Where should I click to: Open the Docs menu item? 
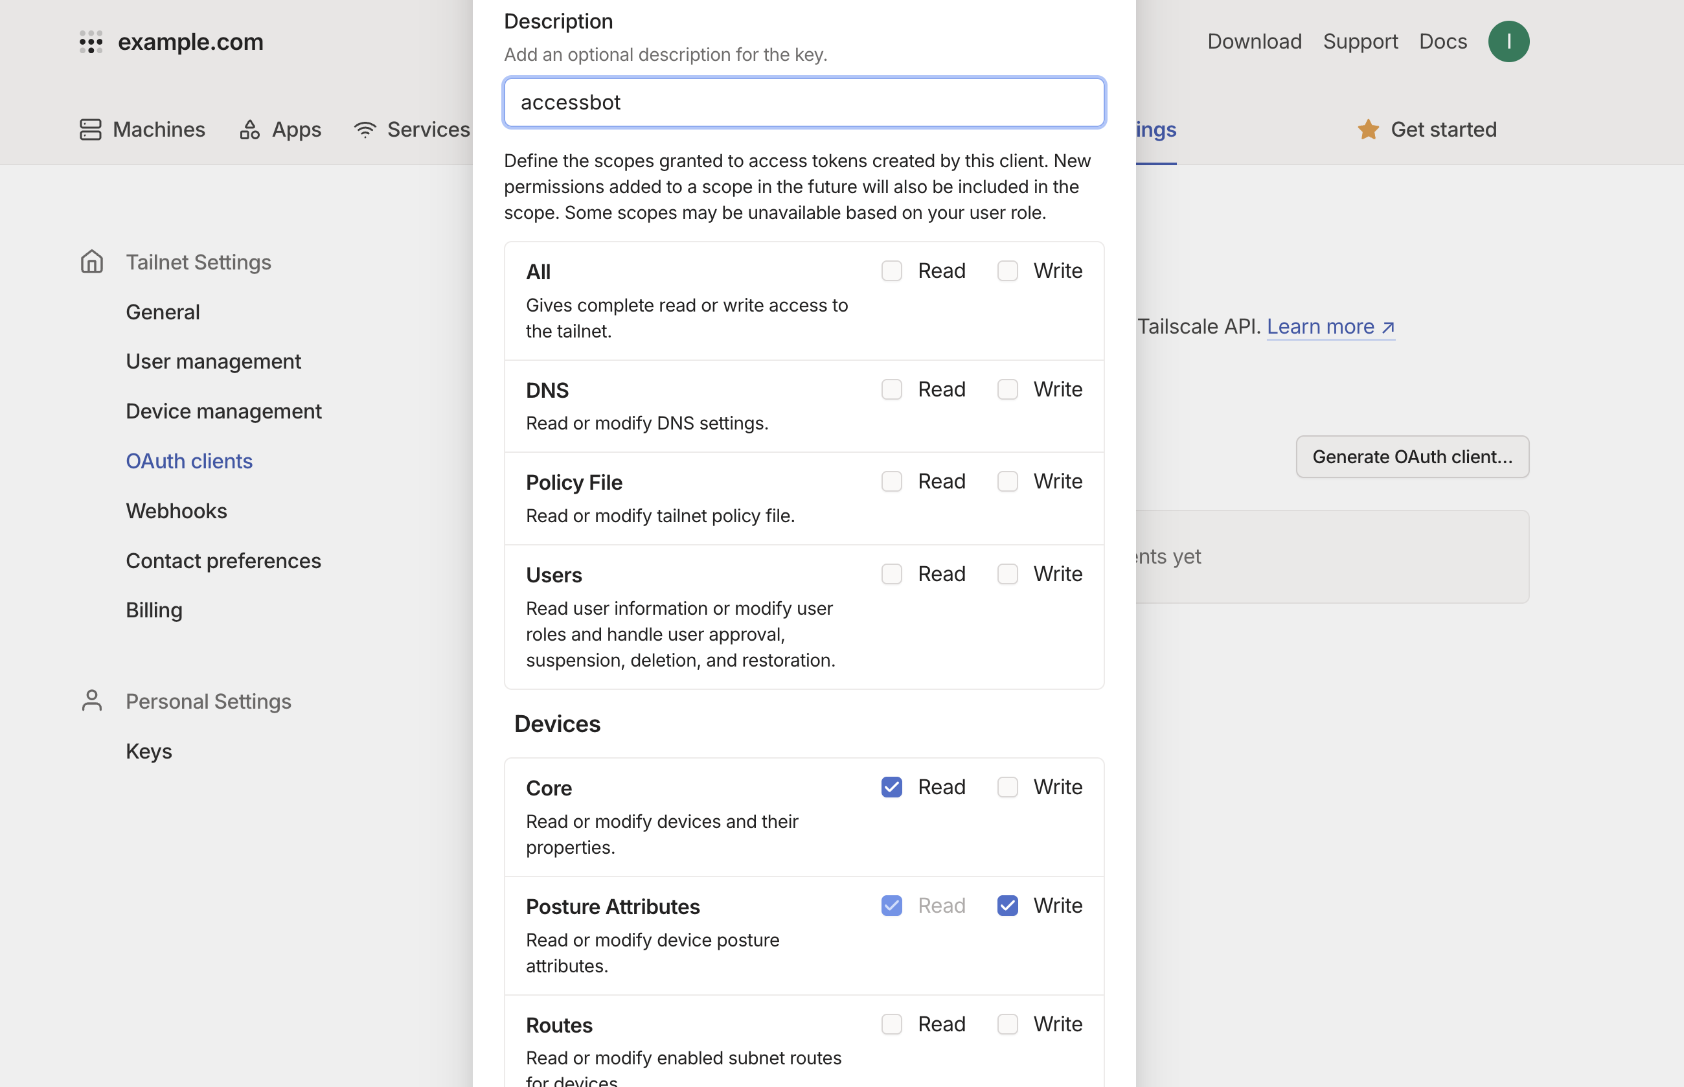1442,41
